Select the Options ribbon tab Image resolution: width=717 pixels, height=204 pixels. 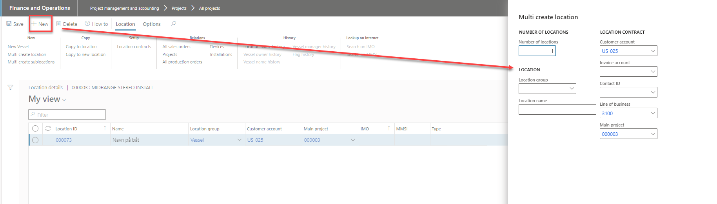tap(152, 24)
